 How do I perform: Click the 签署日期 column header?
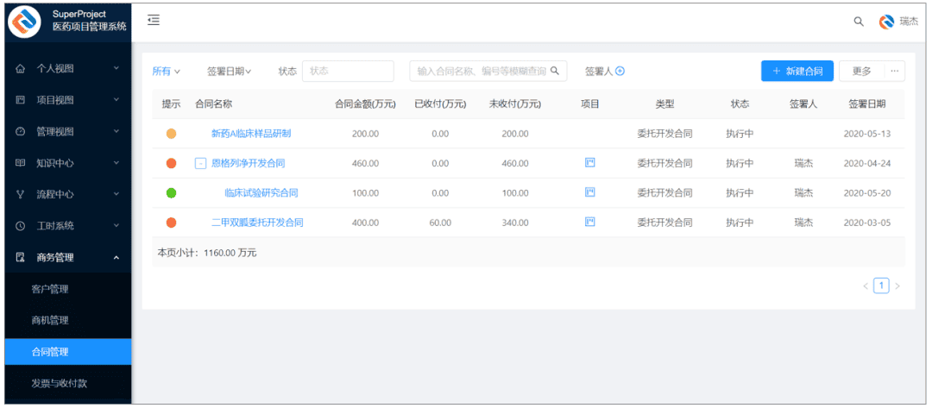(x=867, y=104)
